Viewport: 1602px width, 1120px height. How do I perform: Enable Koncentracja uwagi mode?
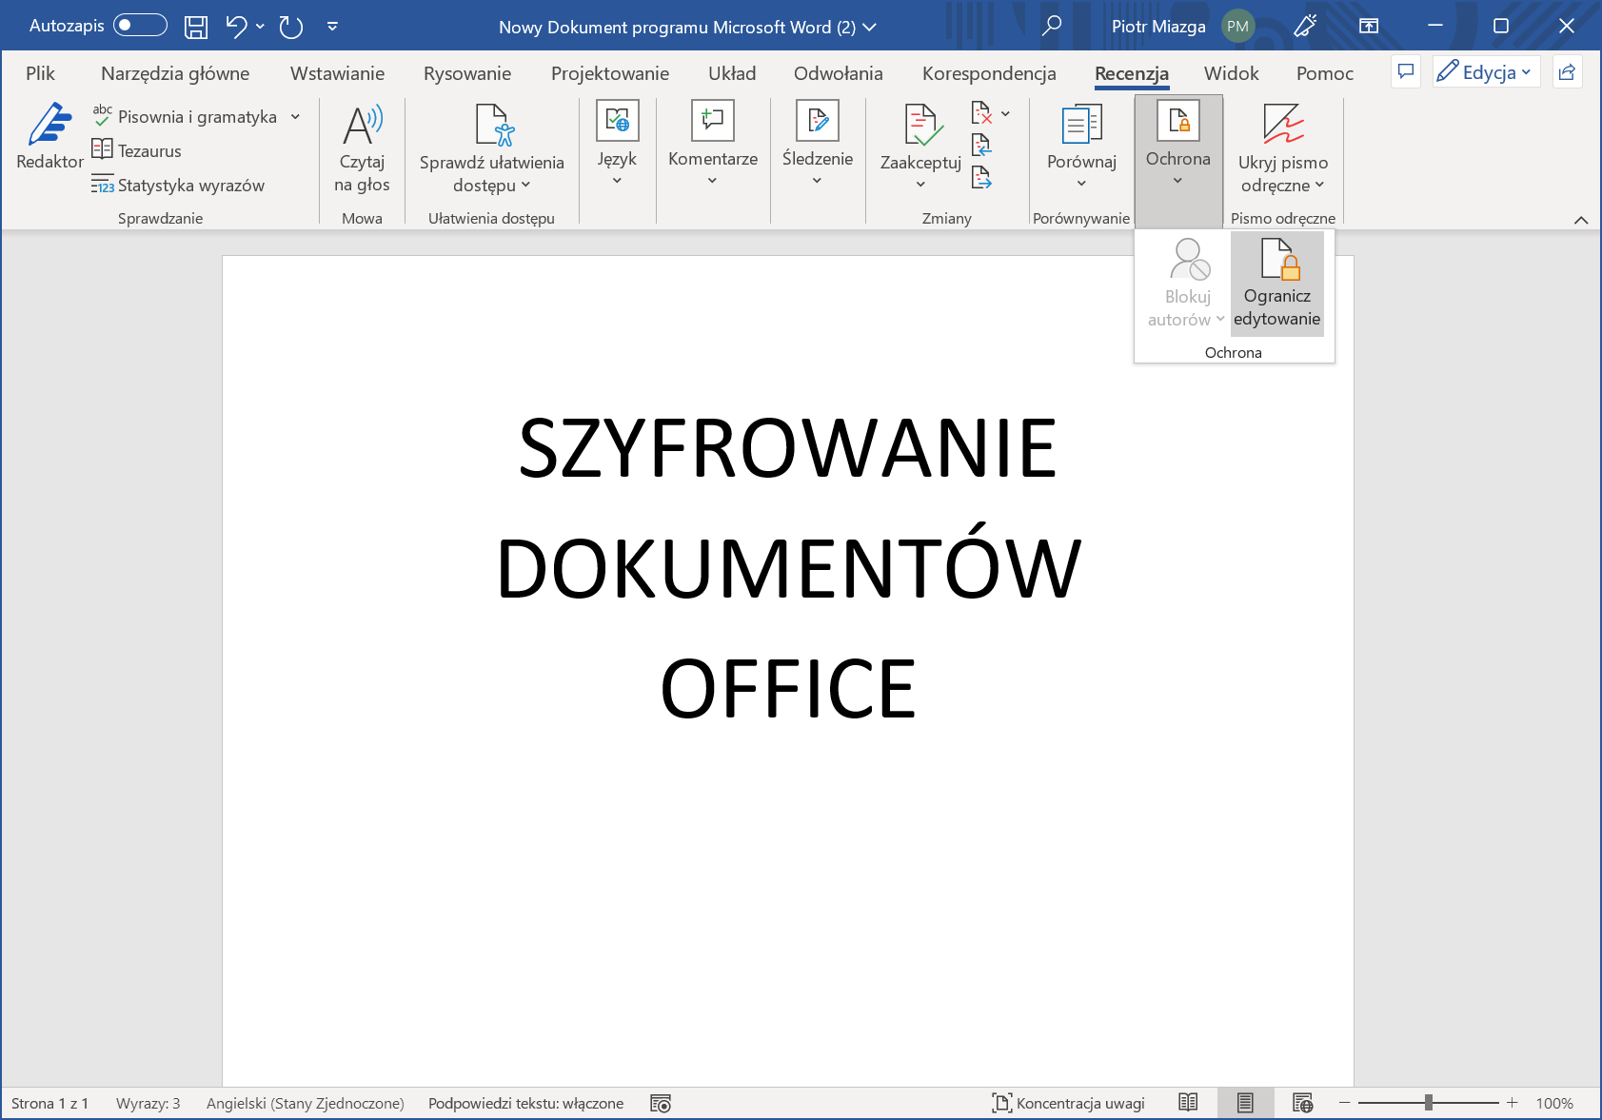click(x=1068, y=1103)
